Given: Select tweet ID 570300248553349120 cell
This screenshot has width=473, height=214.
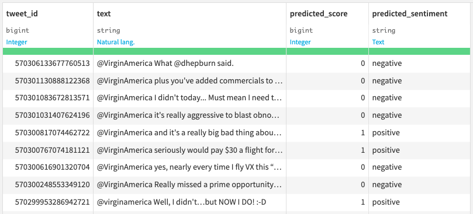Looking at the screenshot, I should [49, 184].
